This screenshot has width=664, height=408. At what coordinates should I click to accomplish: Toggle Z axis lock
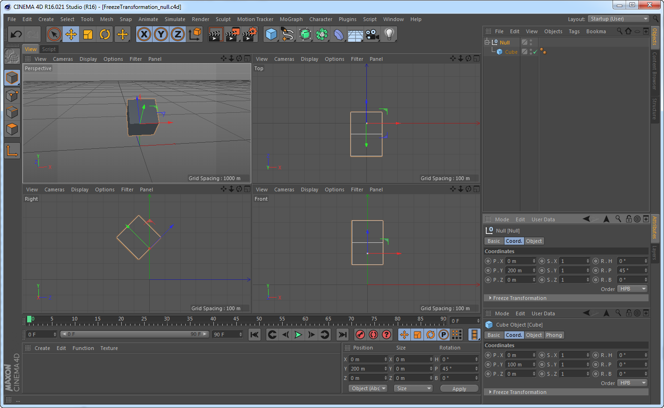pyautogui.click(x=178, y=34)
